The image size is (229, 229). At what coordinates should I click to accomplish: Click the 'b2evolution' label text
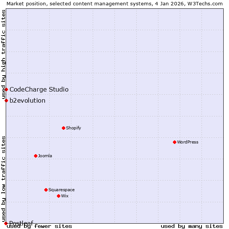tap(27, 101)
